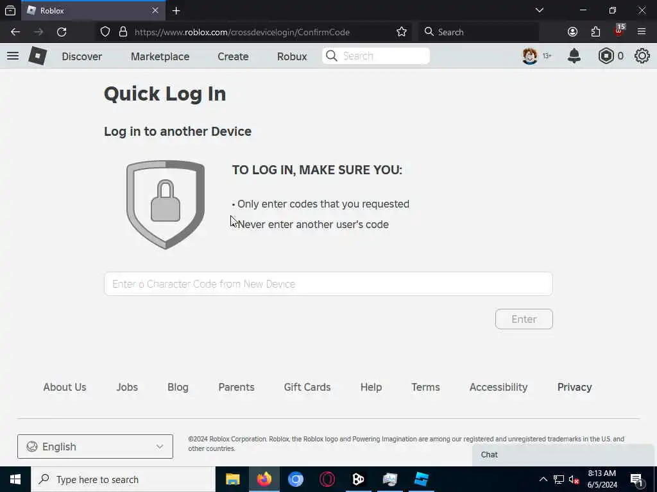
Task: Go back with the browser back arrow
Action: click(15, 32)
